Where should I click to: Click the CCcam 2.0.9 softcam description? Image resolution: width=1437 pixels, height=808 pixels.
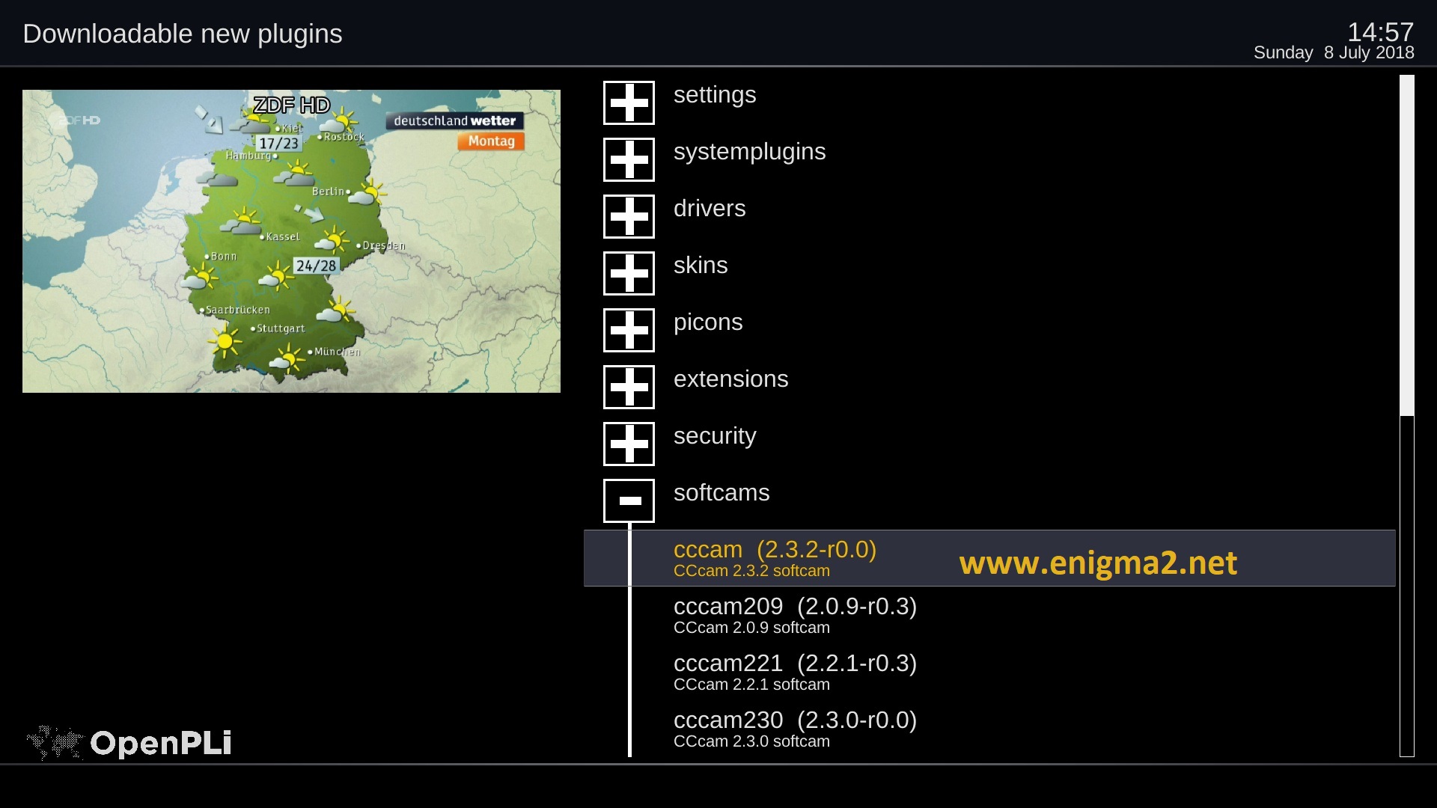(x=751, y=628)
